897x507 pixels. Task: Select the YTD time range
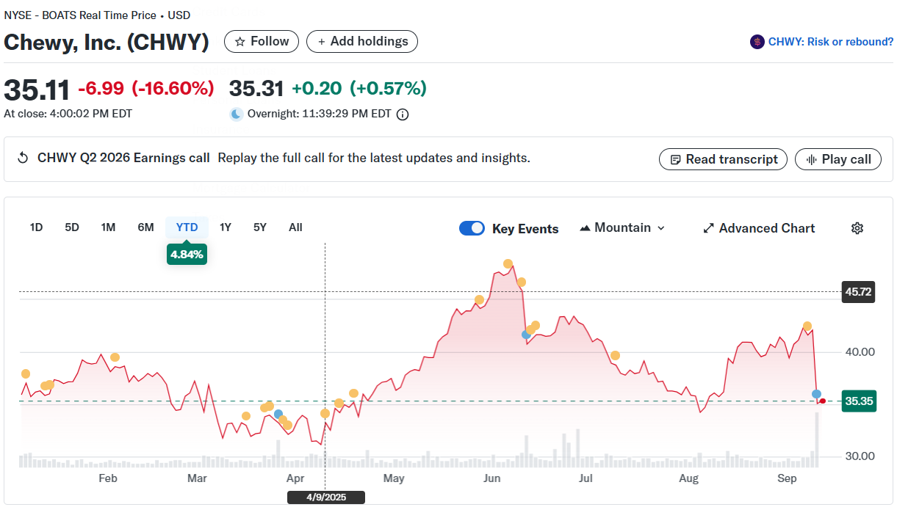click(187, 227)
